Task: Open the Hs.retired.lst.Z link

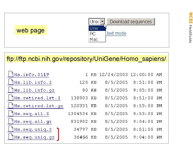Action: click(37, 98)
